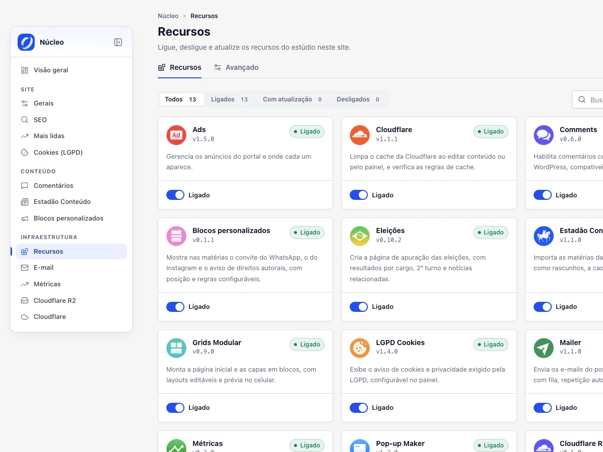
Task: Toggle off the Comments resource switch
Action: coord(543,195)
